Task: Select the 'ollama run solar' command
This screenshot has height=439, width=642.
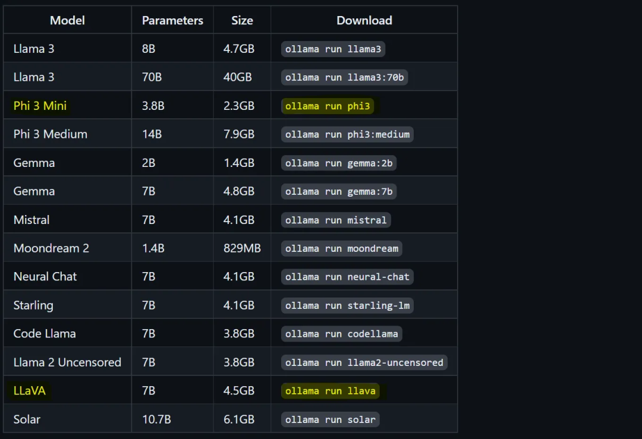Action: [x=331, y=419]
